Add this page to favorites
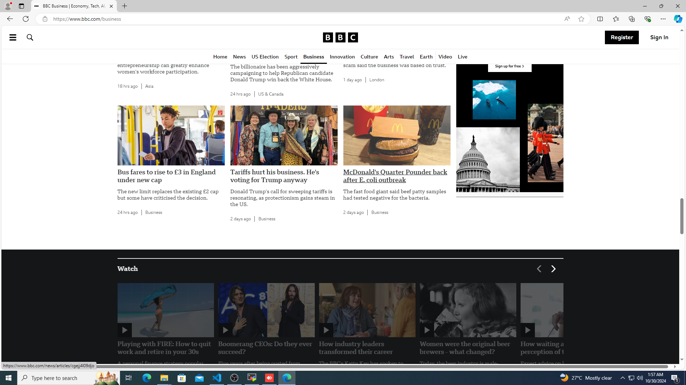This screenshot has height=385, width=686. (581, 19)
